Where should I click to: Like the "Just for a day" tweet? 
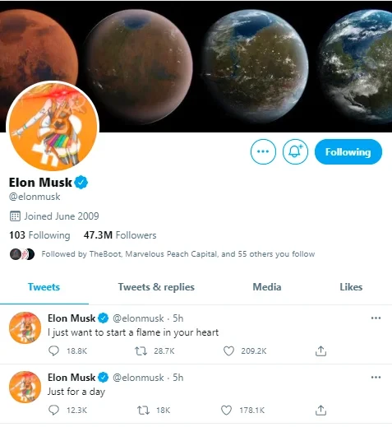click(x=226, y=411)
